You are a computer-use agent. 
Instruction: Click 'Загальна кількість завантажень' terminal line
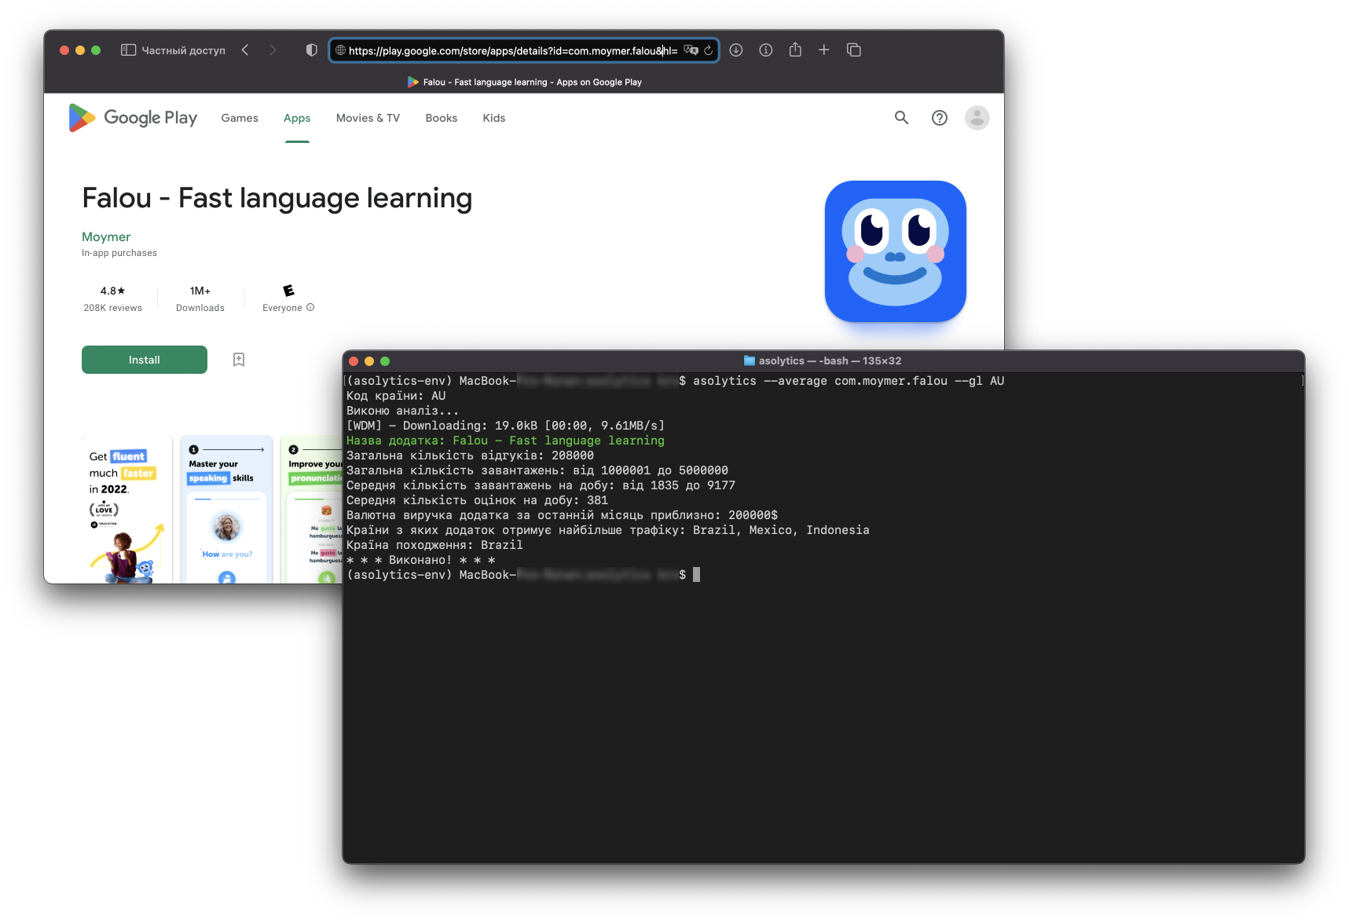point(537,470)
